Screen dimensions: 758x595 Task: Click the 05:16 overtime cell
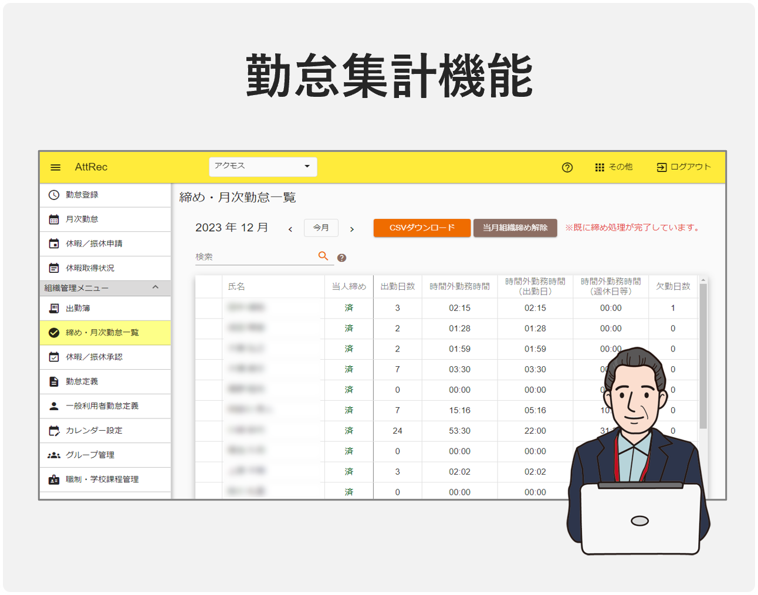pyautogui.click(x=535, y=410)
